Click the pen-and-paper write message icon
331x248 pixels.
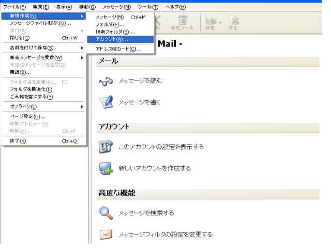pos(106,102)
